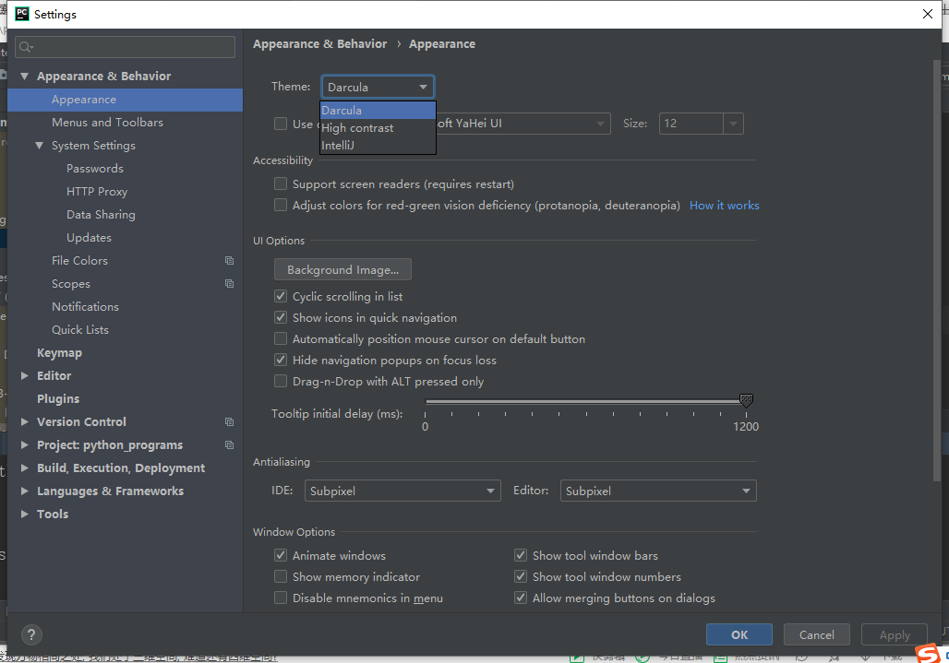Select Notifications in settings tree
949x663 pixels.
(x=85, y=306)
